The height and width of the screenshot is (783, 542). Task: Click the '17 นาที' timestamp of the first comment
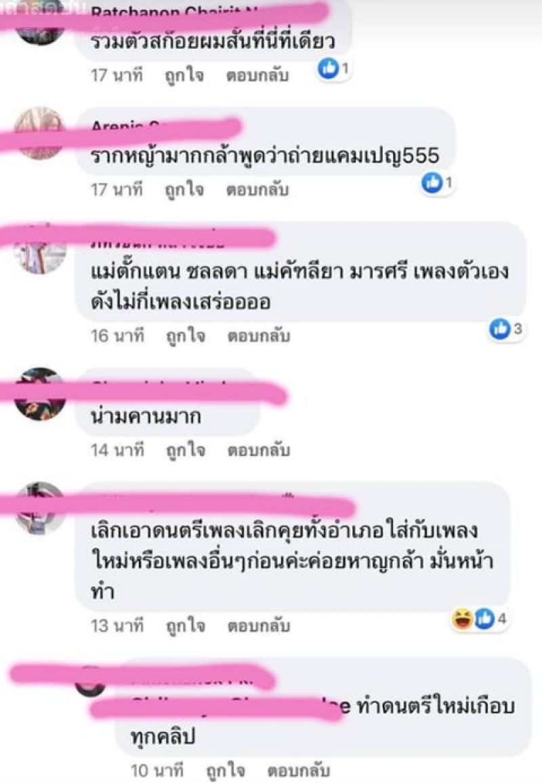click(x=117, y=75)
